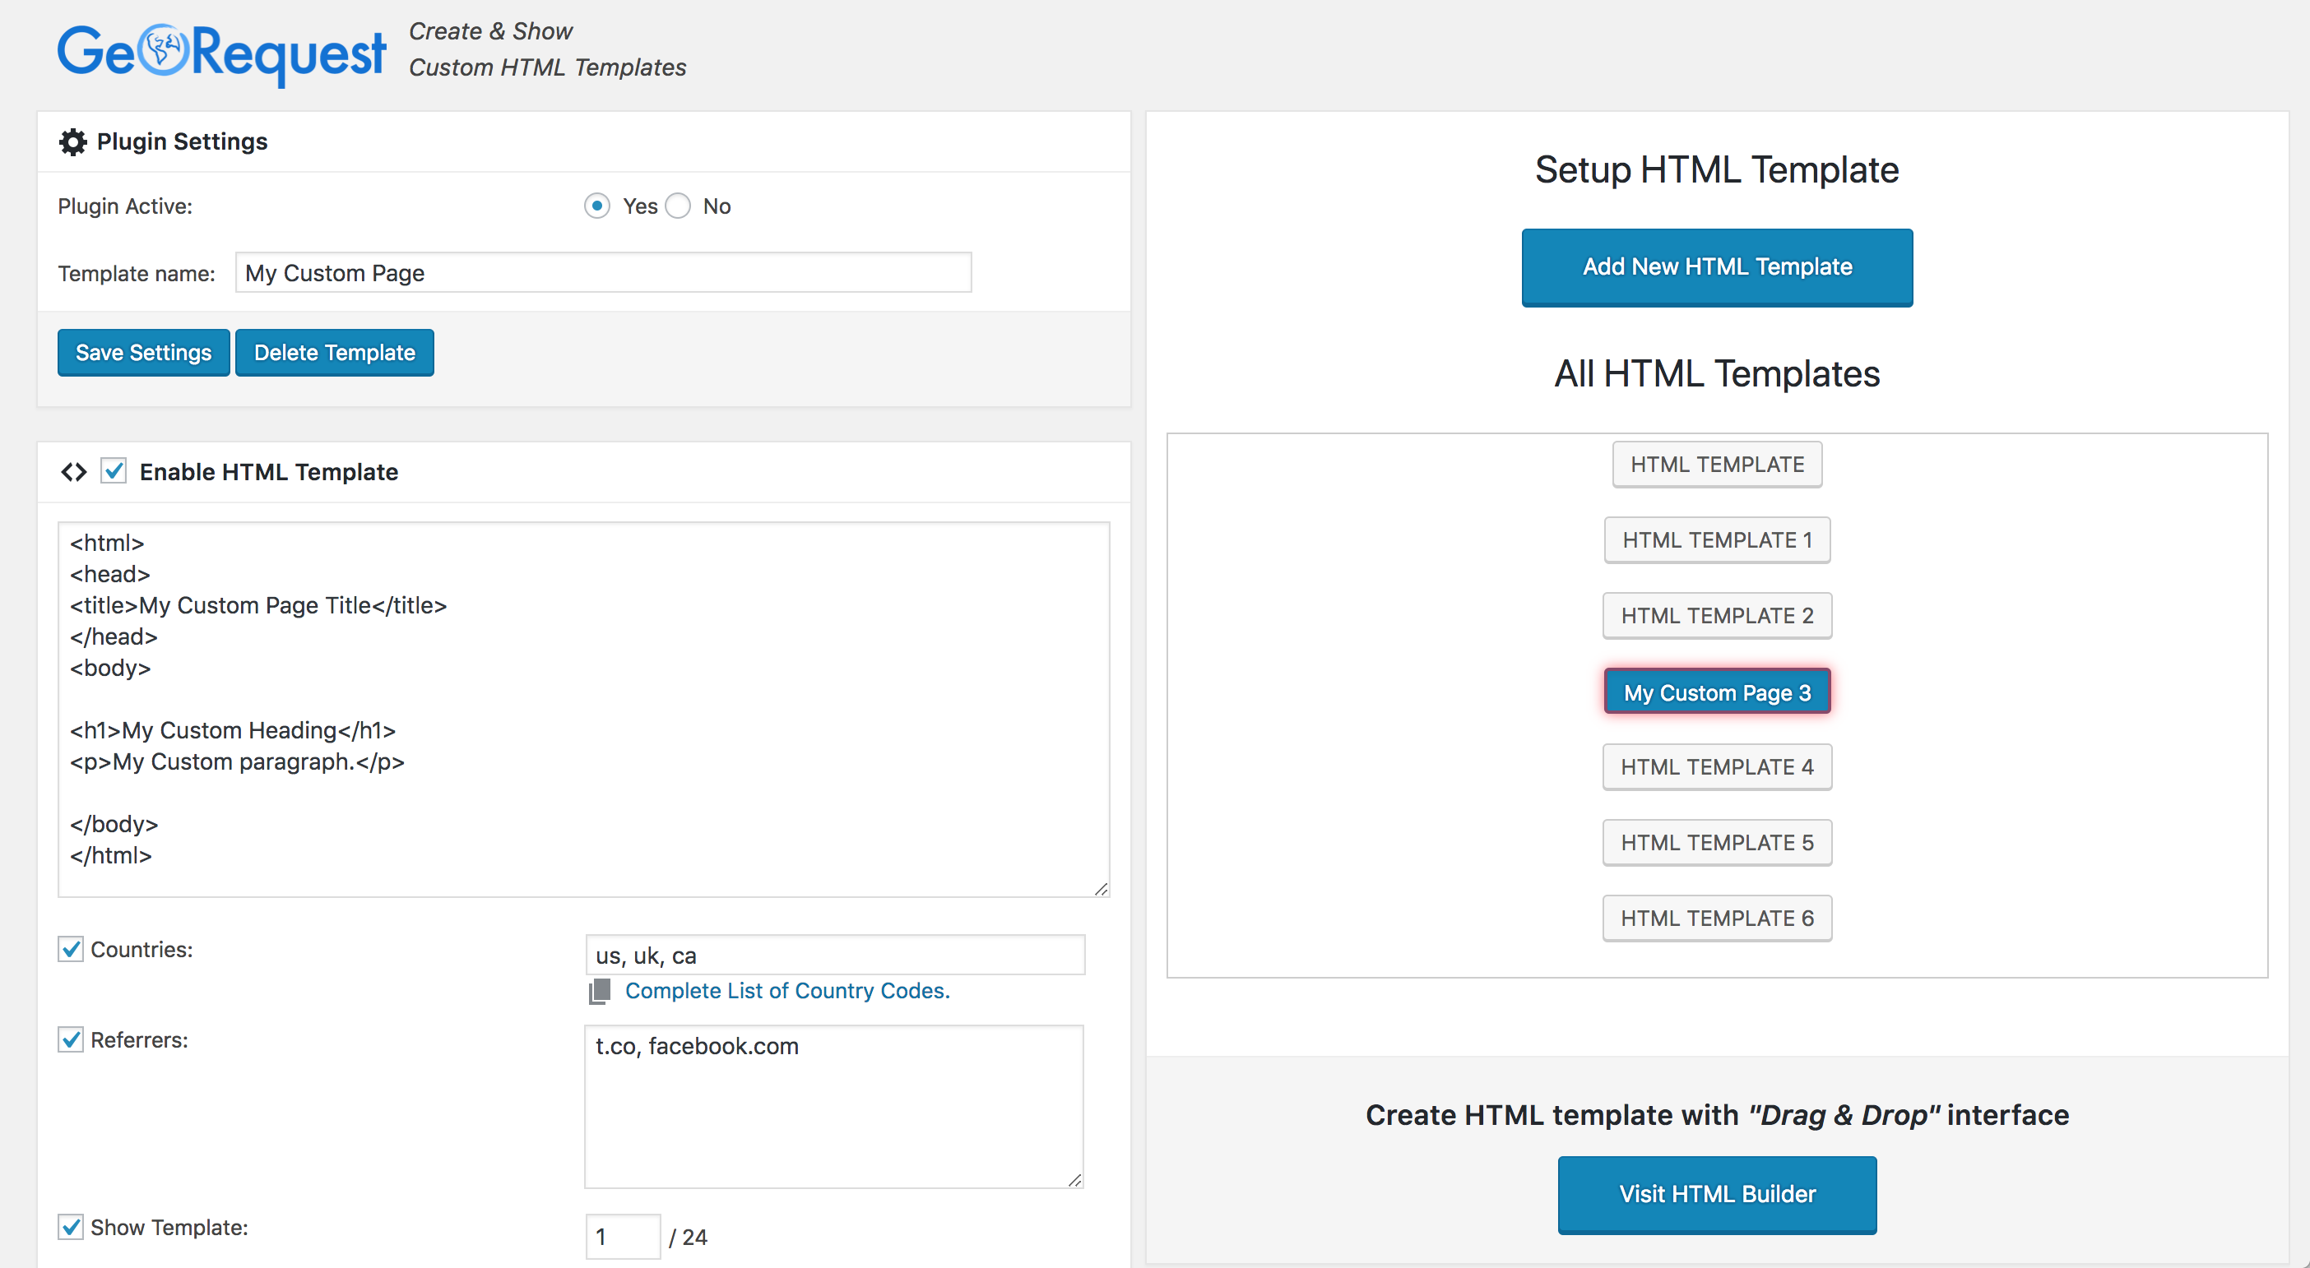The image size is (2310, 1268).
Task: Click the Template name input field
Action: [604, 272]
